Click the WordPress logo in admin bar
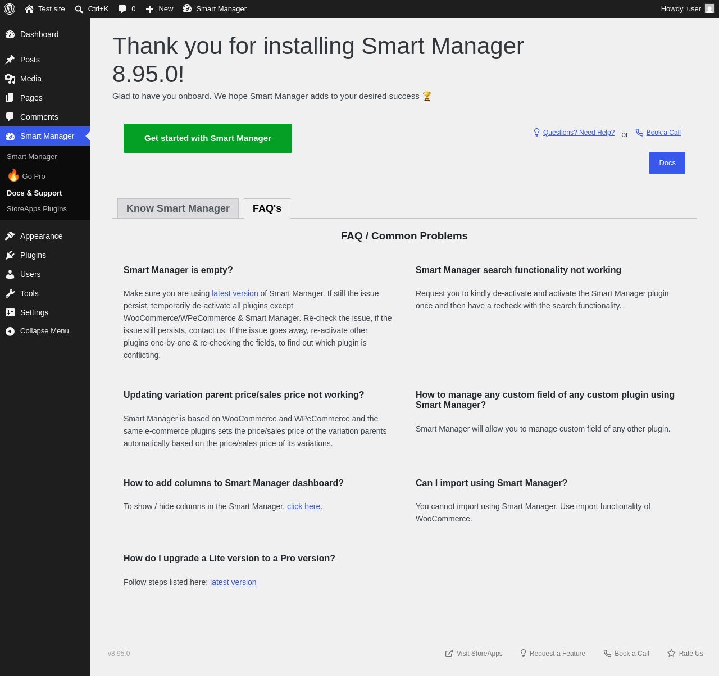 pyautogui.click(x=10, y=9)
